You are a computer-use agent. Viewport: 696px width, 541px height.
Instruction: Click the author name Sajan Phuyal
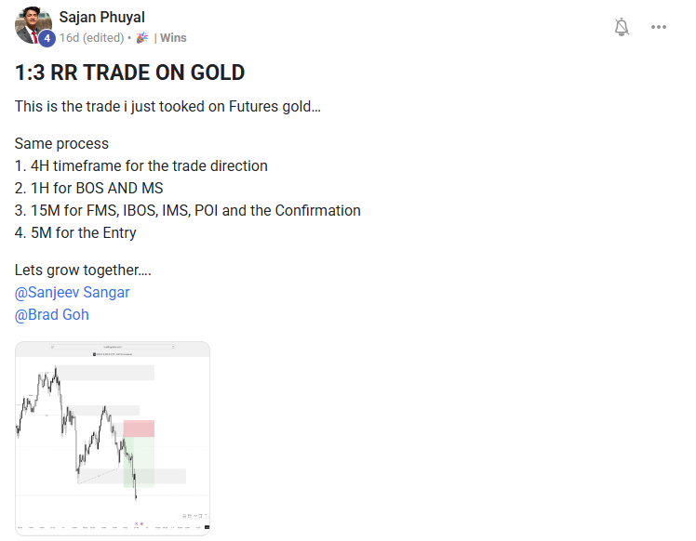point(102,18)
